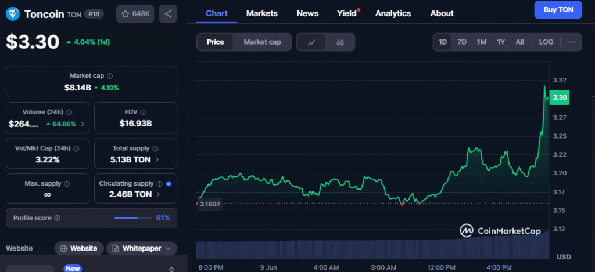Screen dimensions: 595x272
Task: Show FDV info icon
Action: (143, 112)
